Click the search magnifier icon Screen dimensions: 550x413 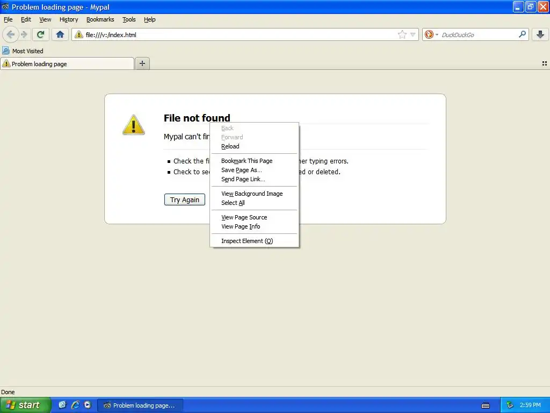tap(522, 34)
